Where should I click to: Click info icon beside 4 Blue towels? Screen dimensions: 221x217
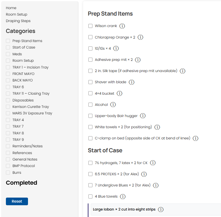pos(123,196)
